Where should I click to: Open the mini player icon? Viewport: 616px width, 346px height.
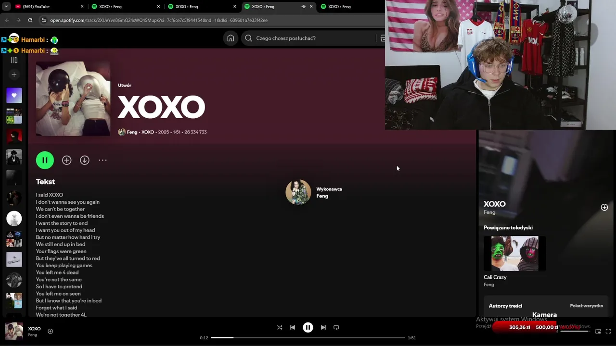pyautogui.click(x=598, y=331)
